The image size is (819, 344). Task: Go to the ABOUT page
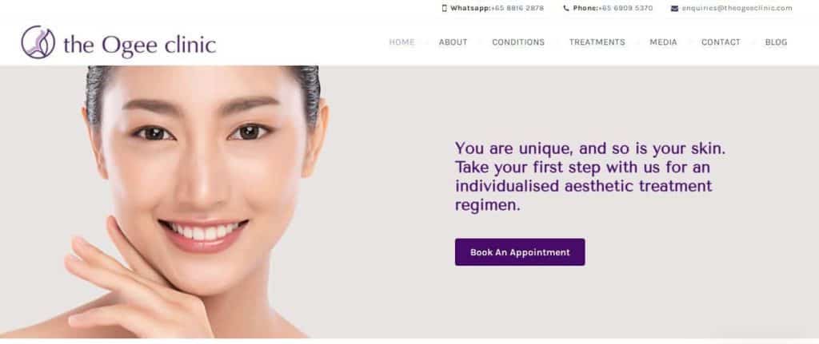[x=453, y=42]
